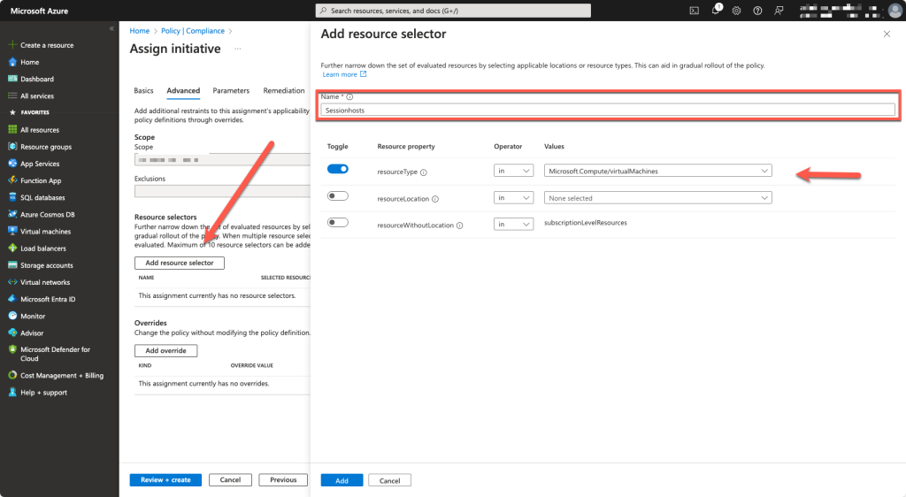Open Resource groups icon in sidebar
The width and height of the screenshot is (906, 497).
click(12, 147)
